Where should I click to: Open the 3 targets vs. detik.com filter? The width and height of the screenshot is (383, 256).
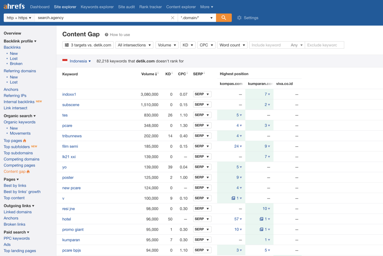pyautogui.click(x=88, y=45)
